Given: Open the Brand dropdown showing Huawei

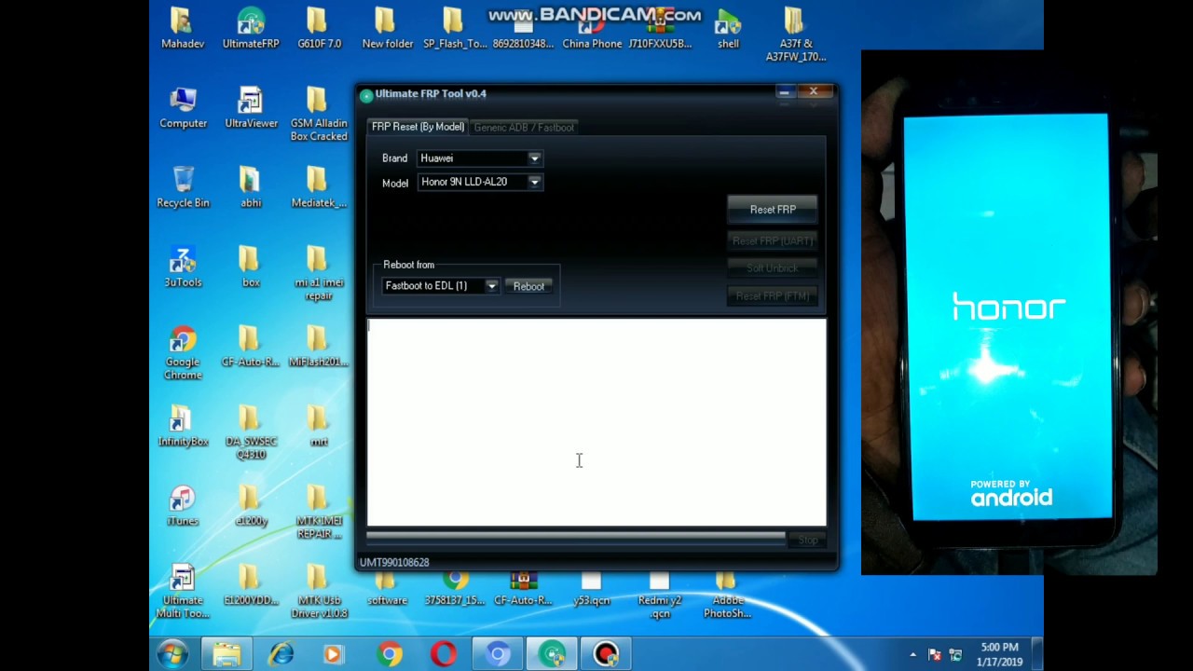Looking at the screenshot, I should coord(479,158).
